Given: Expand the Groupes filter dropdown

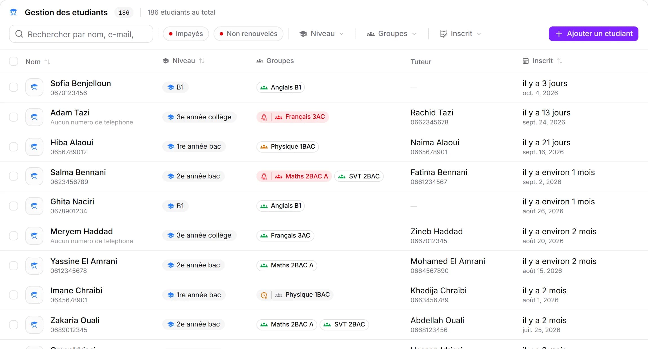Looking at the screenshot, I should 391,34.
